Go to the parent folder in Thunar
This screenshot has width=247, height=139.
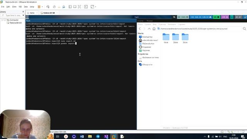(x=149, y=29)
